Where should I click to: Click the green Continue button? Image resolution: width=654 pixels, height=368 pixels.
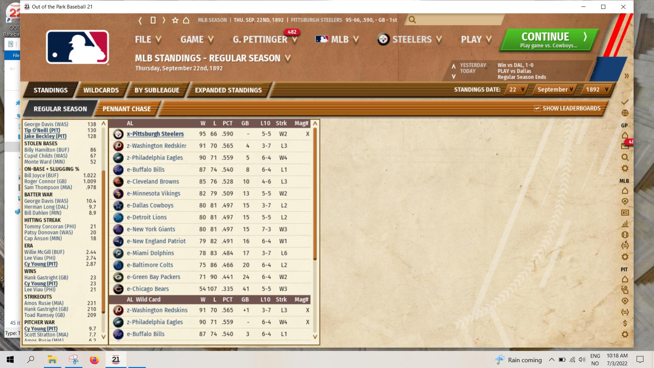[x=549, y=40]
